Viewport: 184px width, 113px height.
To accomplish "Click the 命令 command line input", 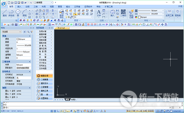I will [x=86, y=107].
